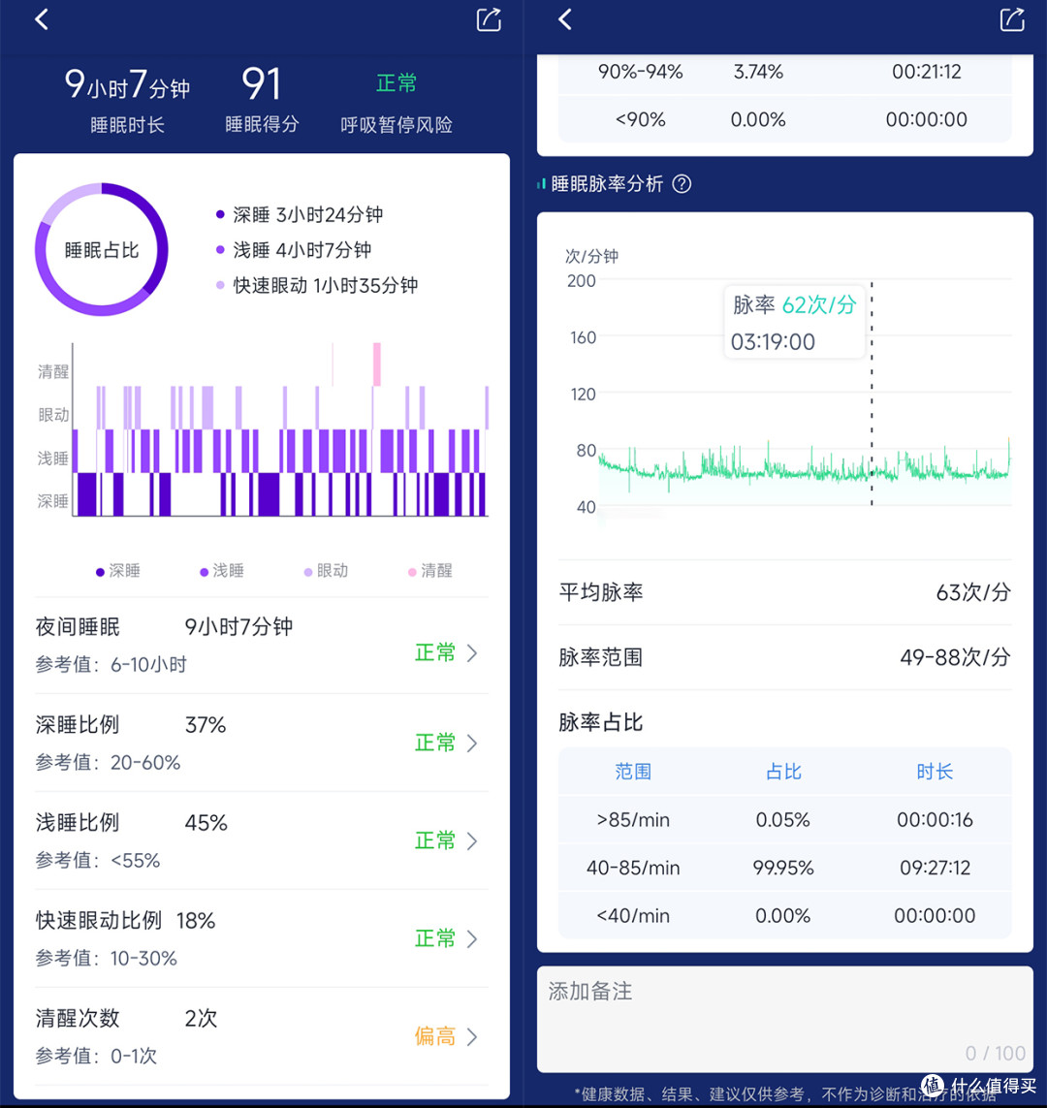Viewport: 1047px width, 1108px height.
Task: Tap 快速眼动 1小时35分钟 entry
Action: tap(317, 285)
